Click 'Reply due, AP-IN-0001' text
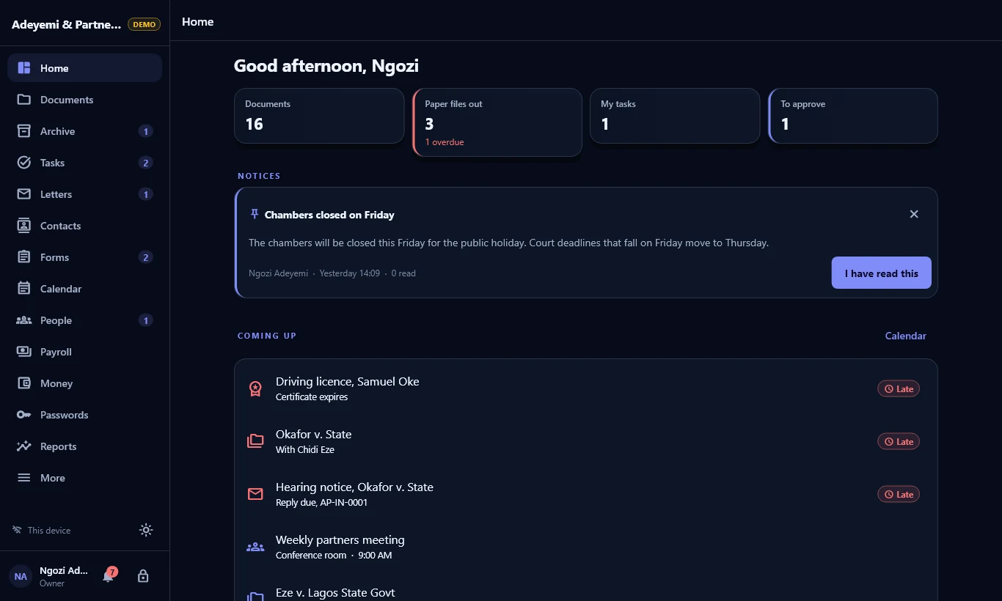The width and height of the screenshot is (1002, 601). coord(321,503)
